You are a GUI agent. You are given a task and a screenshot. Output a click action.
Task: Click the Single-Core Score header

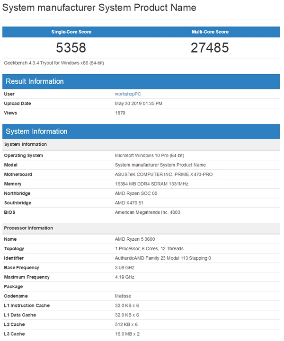click(x=71, y=32)
